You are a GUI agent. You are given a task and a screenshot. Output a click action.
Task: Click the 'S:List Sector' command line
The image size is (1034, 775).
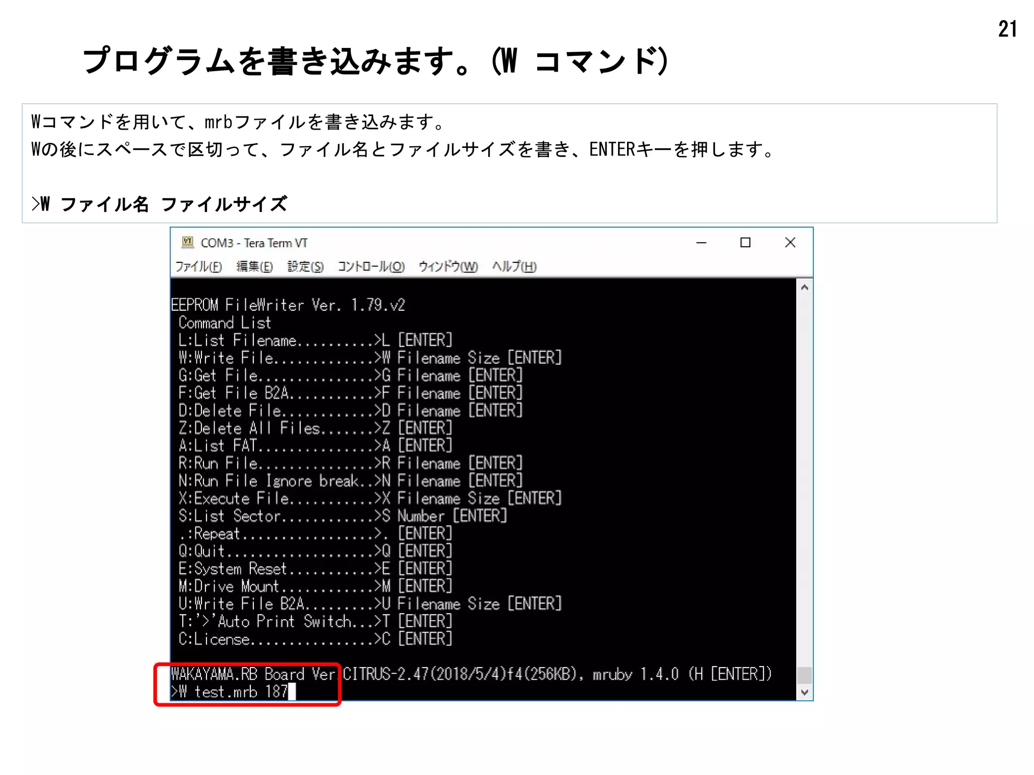pyautogui.click(x=343, y=516)
